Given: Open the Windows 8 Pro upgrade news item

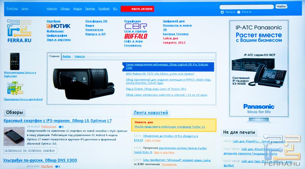Looking at the screenshot, I should coord(166,138).
